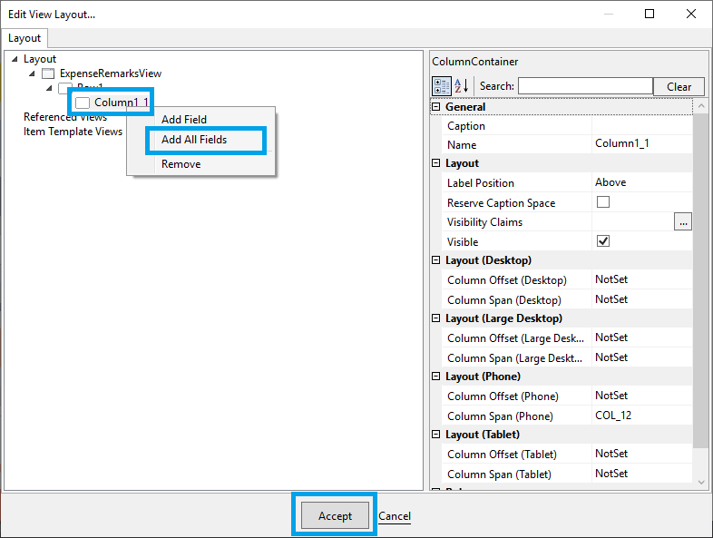Close the Edit View Layout dialog
The height and width of the screenshot is (538, 713).
690,15
